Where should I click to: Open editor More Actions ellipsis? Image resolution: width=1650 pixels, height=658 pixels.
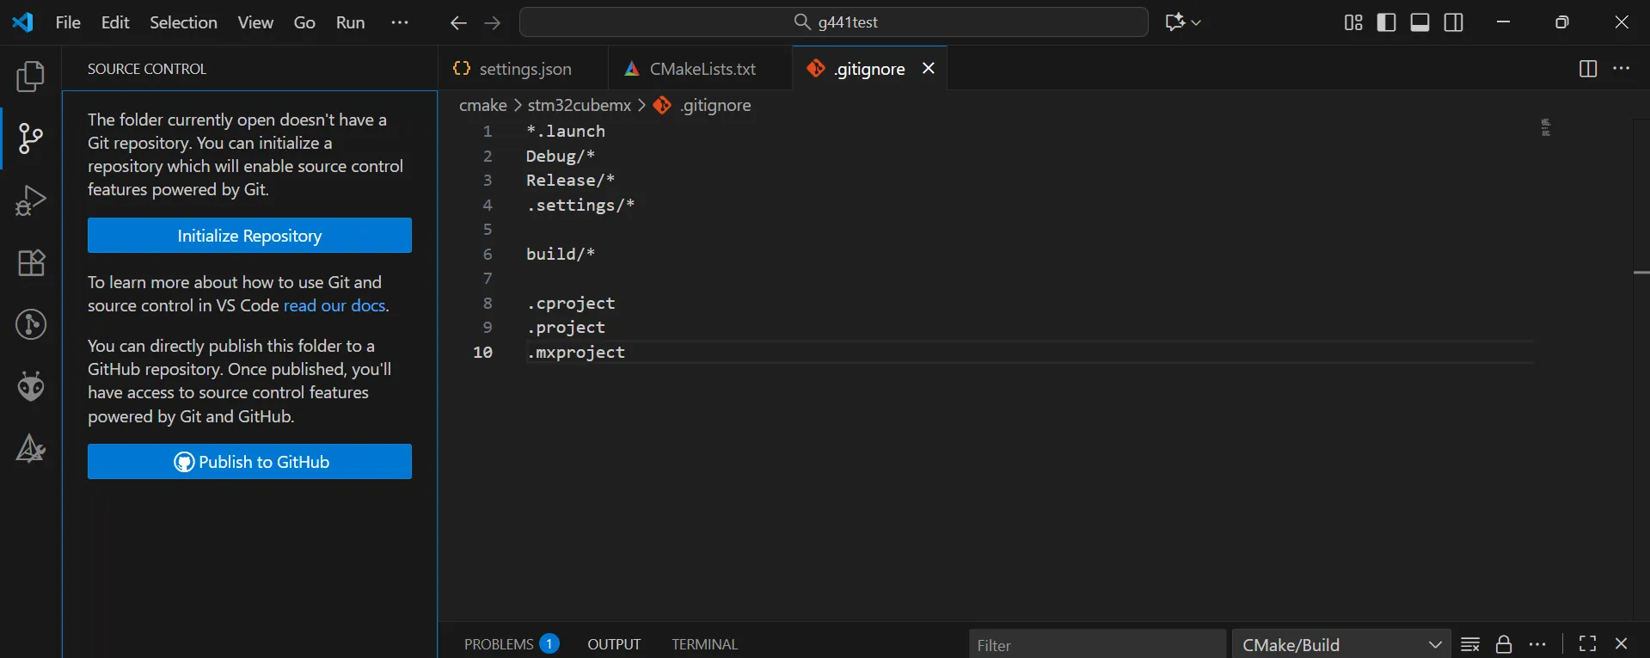tap(1622, 69)
